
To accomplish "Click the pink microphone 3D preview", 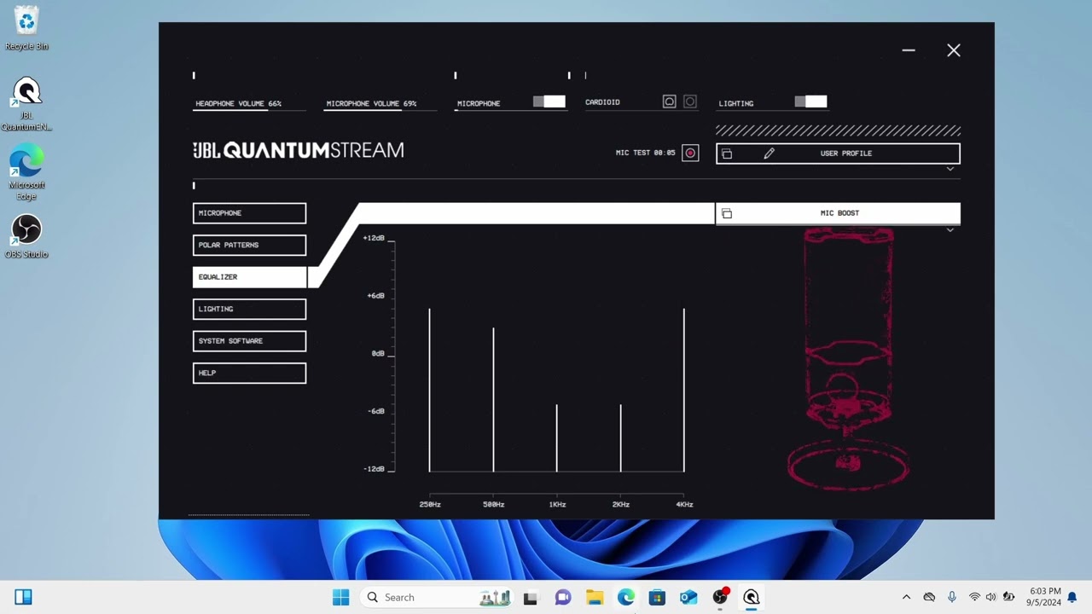I will coord(848,358).
